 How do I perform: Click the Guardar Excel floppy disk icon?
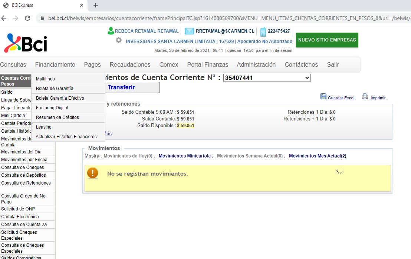(x=323, y=97)
